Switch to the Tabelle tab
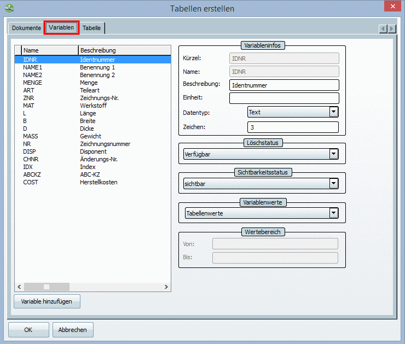 click(91, 28)
